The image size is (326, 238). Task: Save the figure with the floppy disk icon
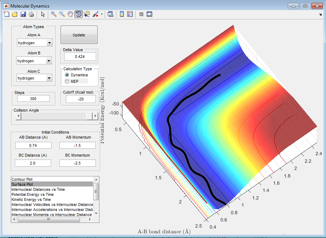[23, 14]
